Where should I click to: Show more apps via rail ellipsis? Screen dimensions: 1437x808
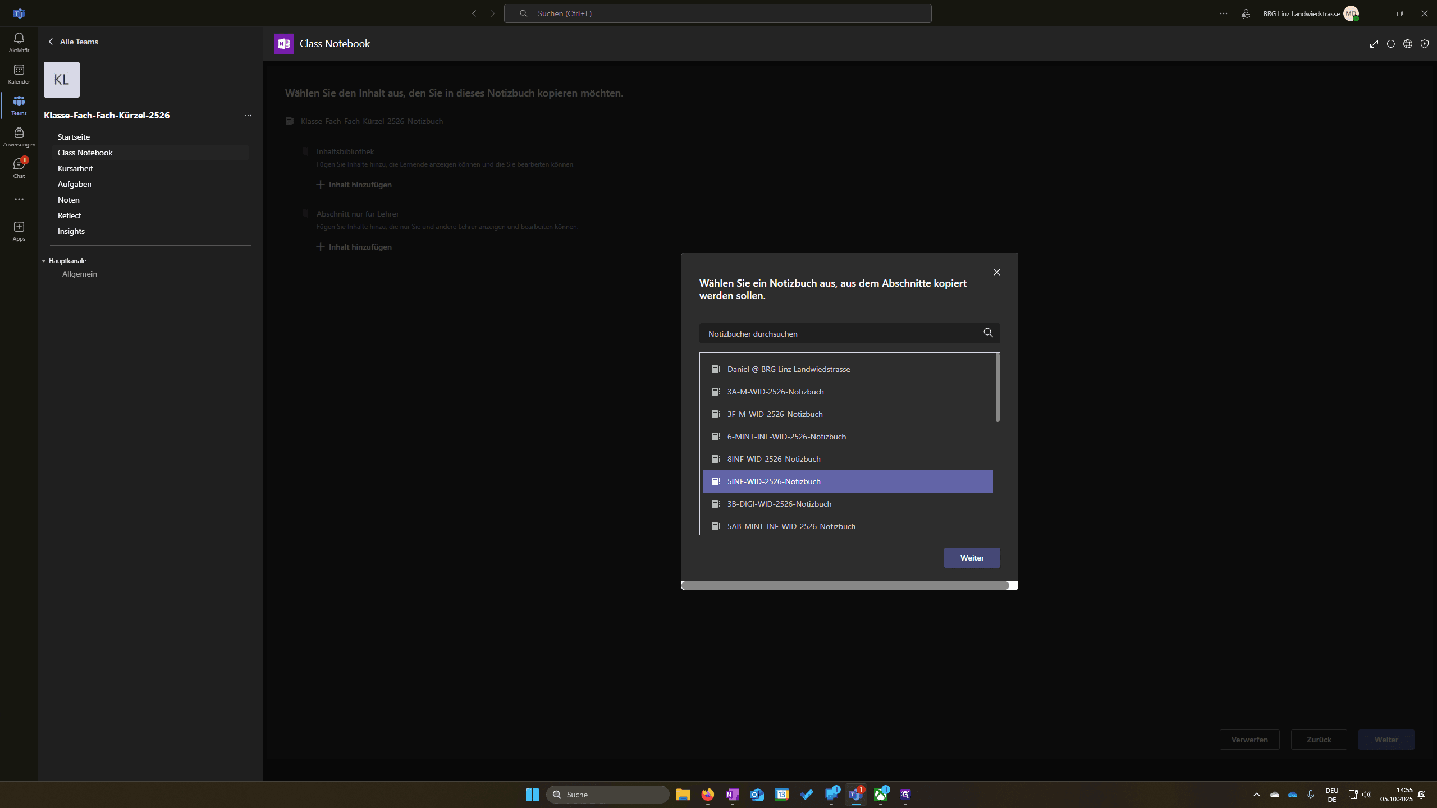pyautogui.click(x=19, y=199)
